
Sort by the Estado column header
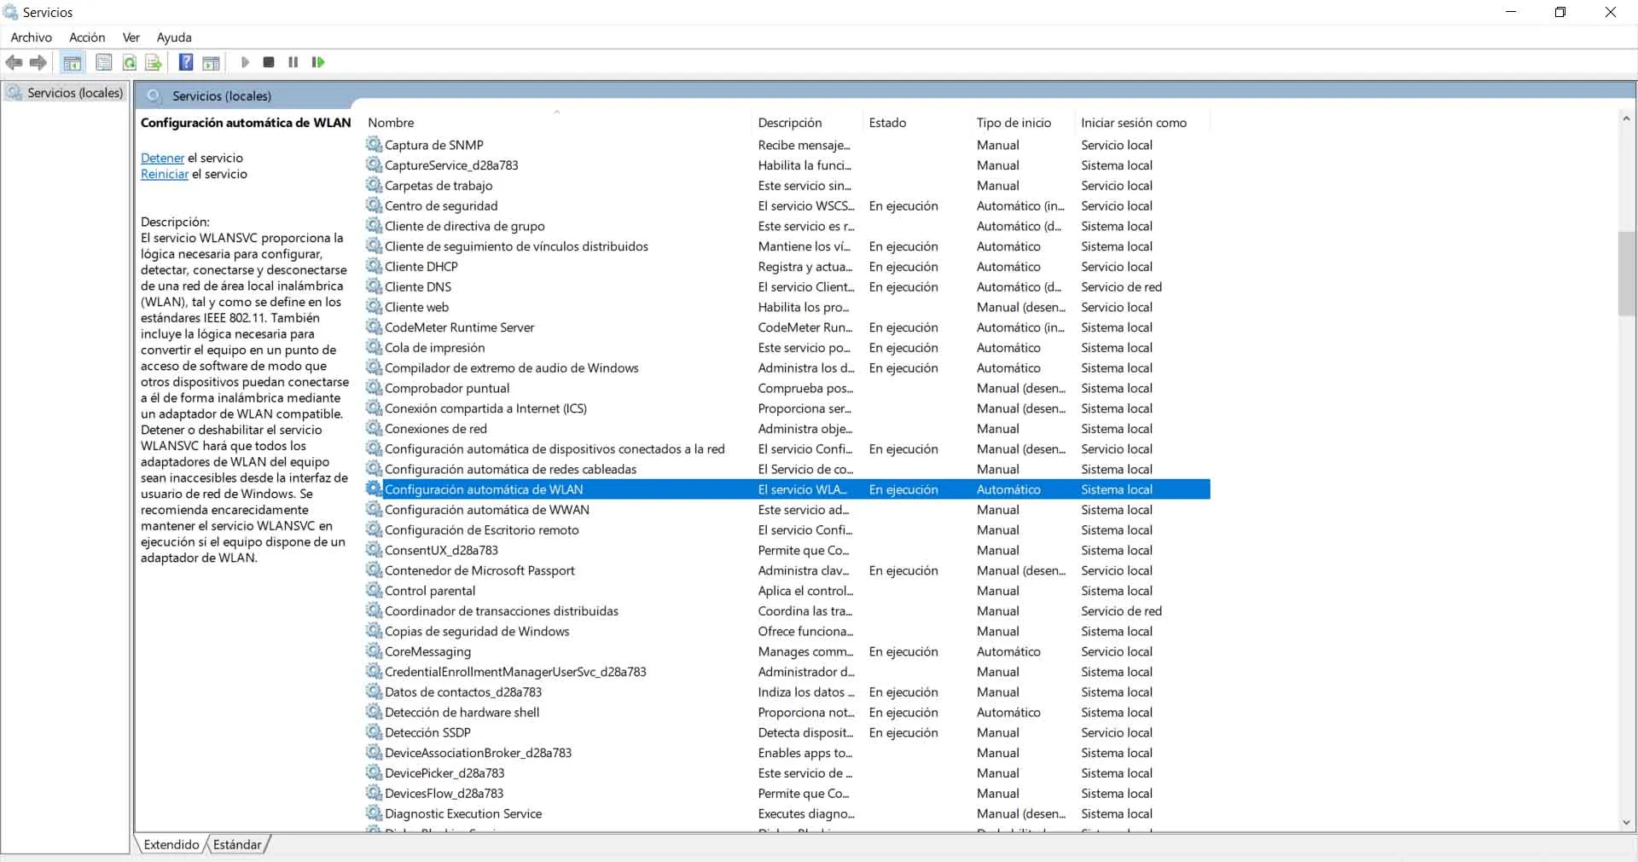coord(917,123)
